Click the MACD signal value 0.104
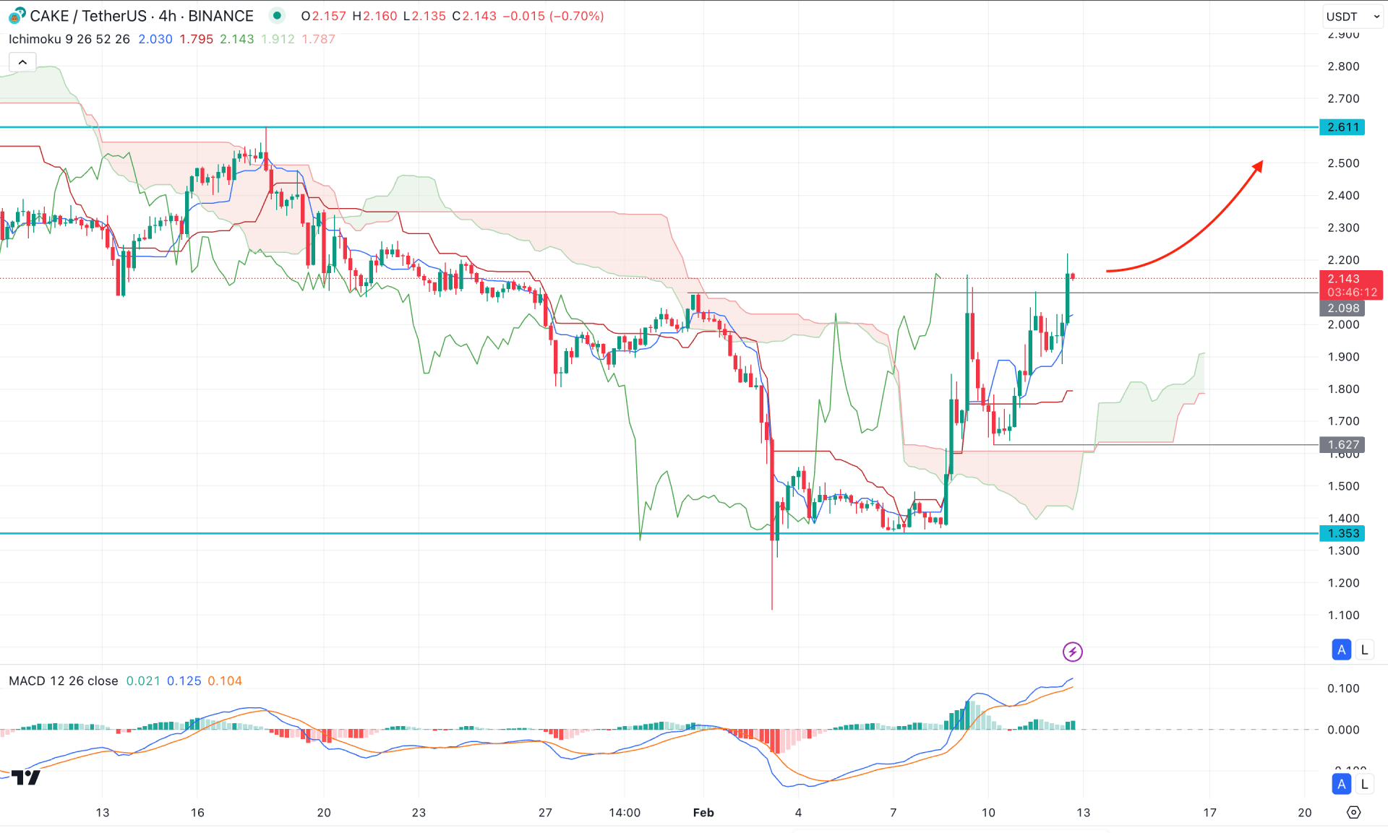This screenshot has height=833, width=1388. click(x=225, y=681)
